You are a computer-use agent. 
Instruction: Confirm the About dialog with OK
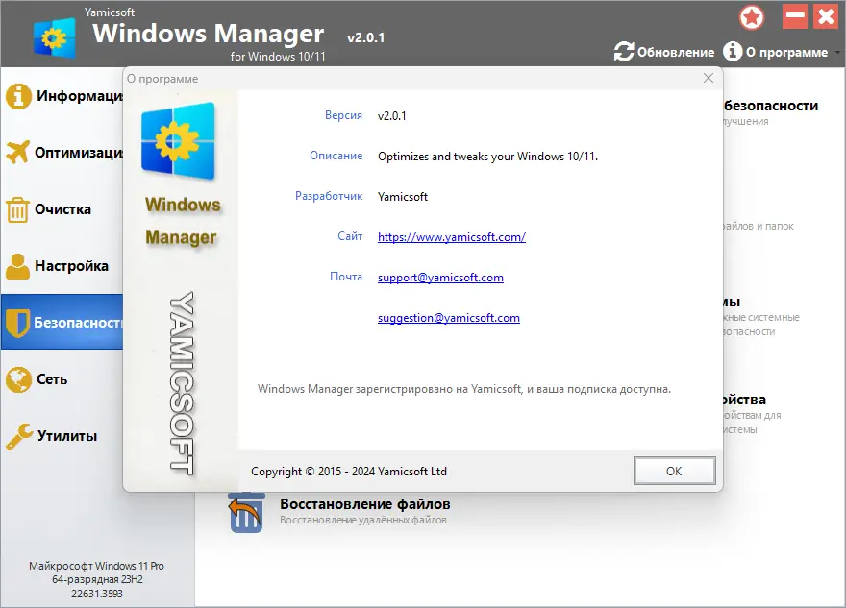[x=675, y=471]
